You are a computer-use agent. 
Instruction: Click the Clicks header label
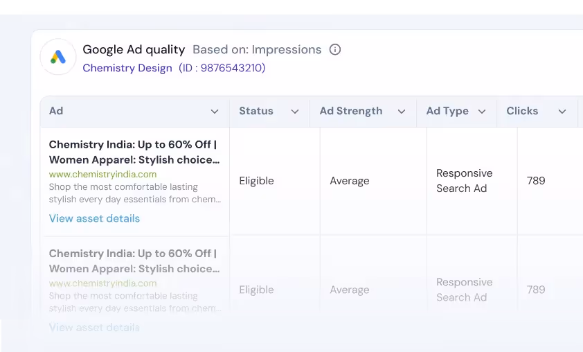(522, 111)
